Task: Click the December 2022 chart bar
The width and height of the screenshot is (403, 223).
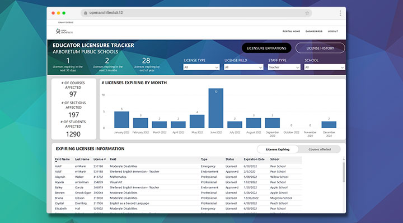Action: pos(329,124)
